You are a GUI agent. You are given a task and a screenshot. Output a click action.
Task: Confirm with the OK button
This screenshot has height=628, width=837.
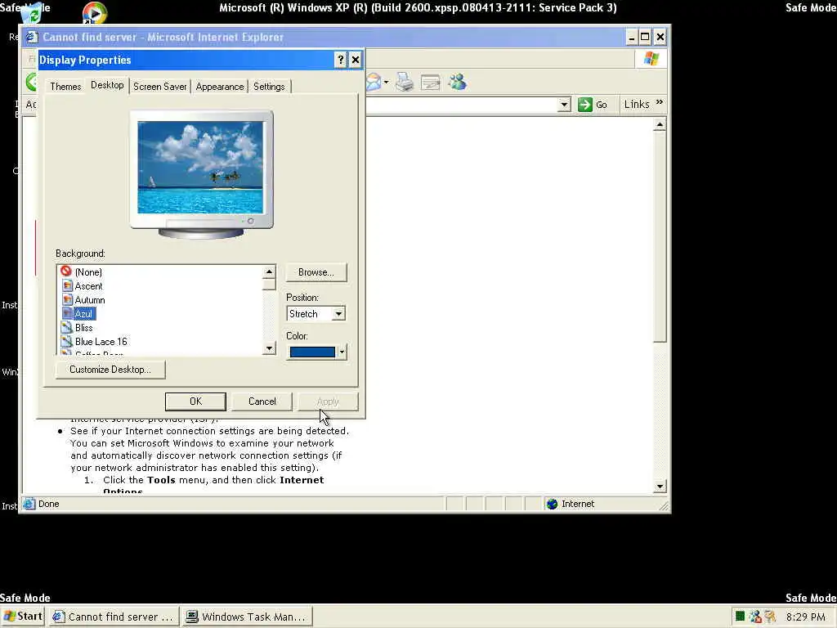195,401
